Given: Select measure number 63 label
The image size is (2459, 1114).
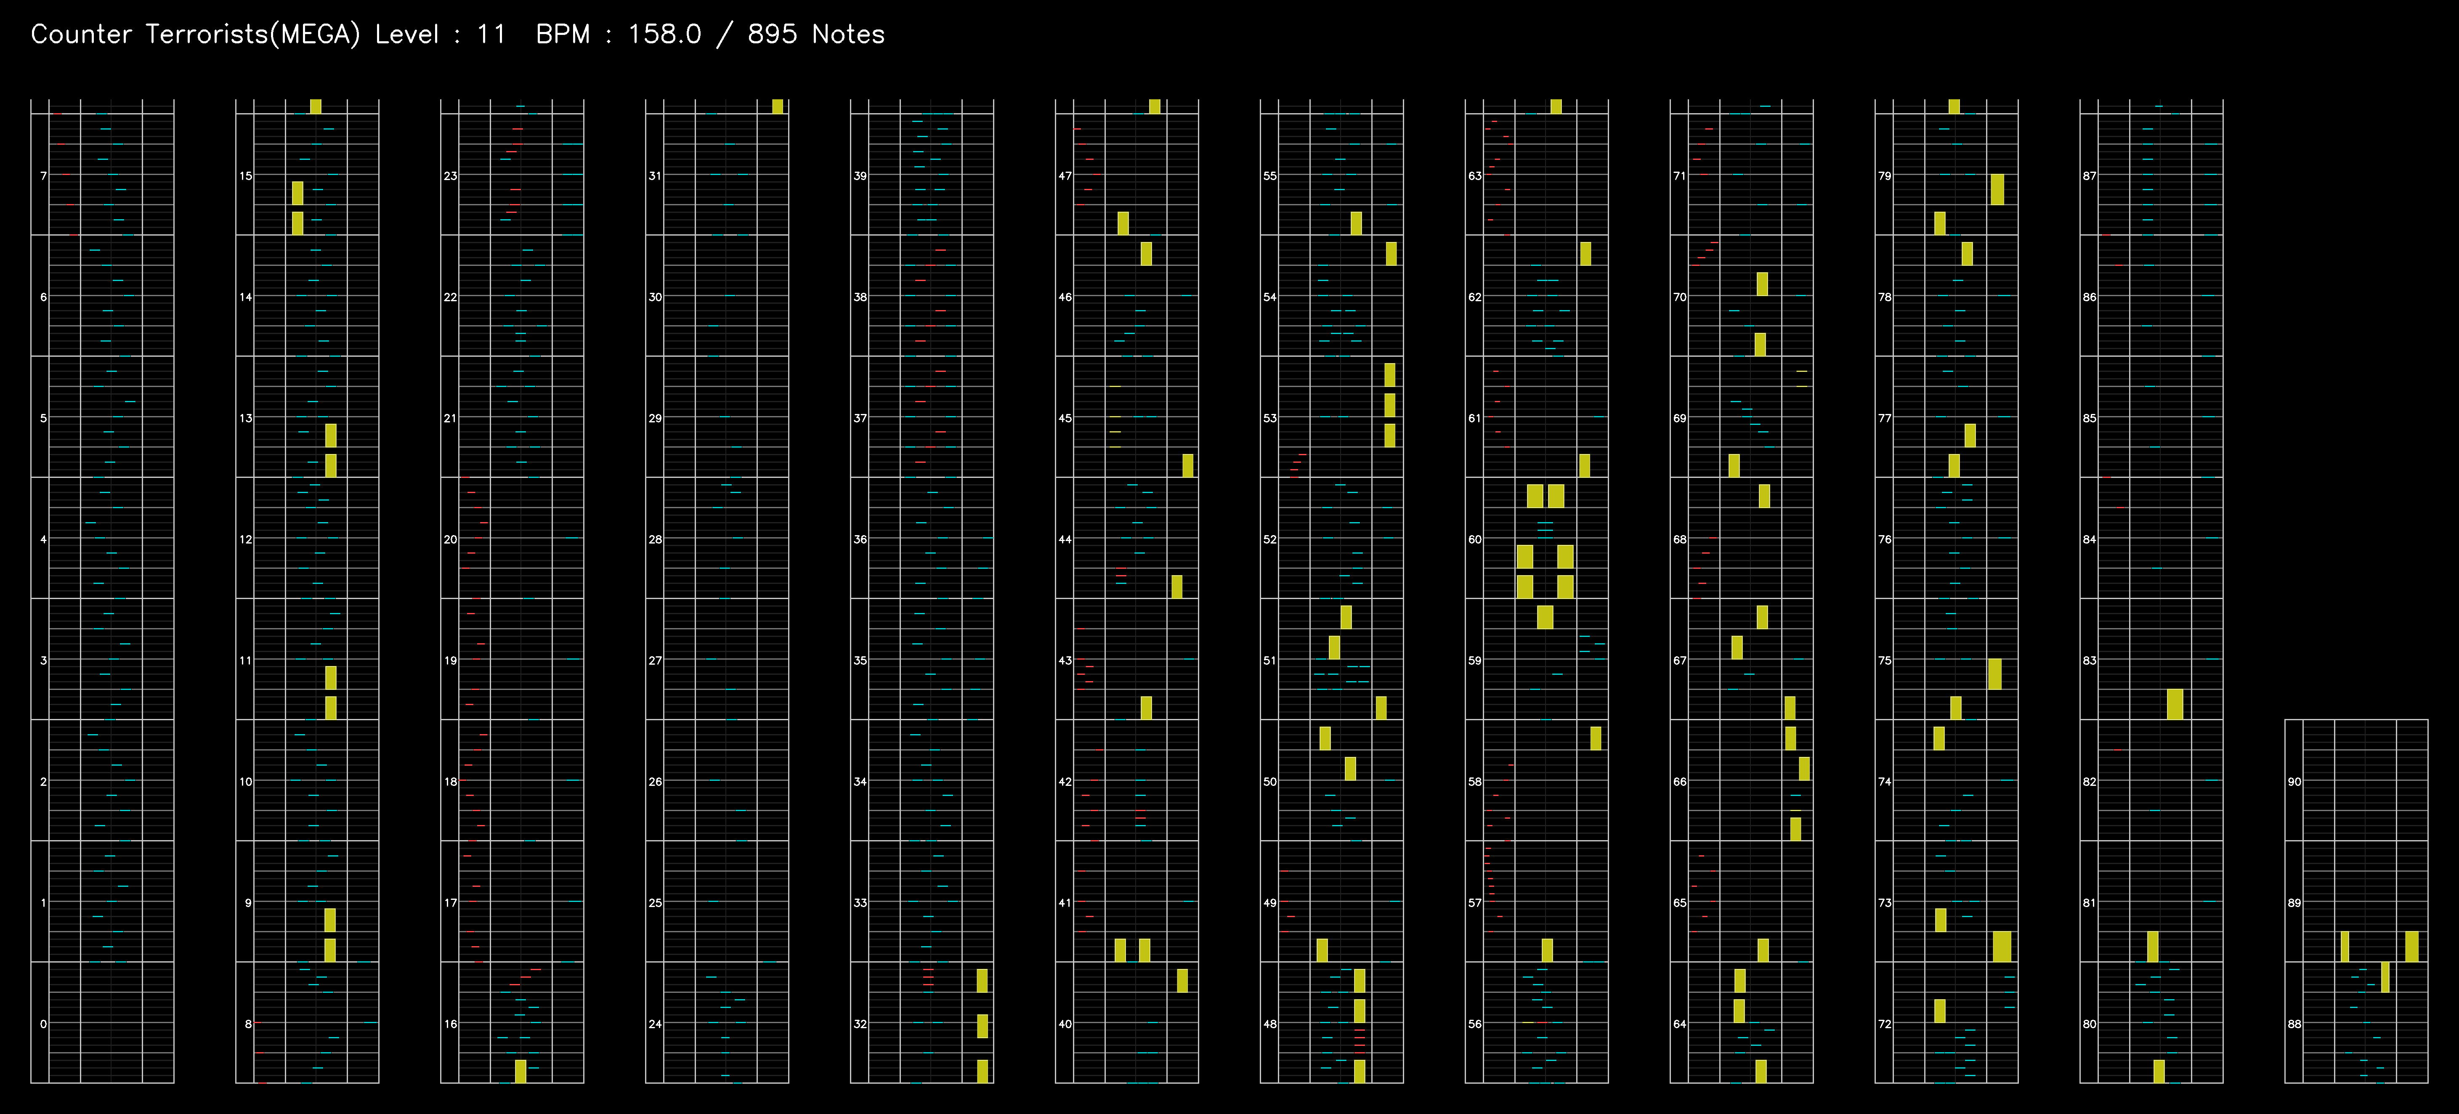Looking at the screenshot, I should point(1475,176).
